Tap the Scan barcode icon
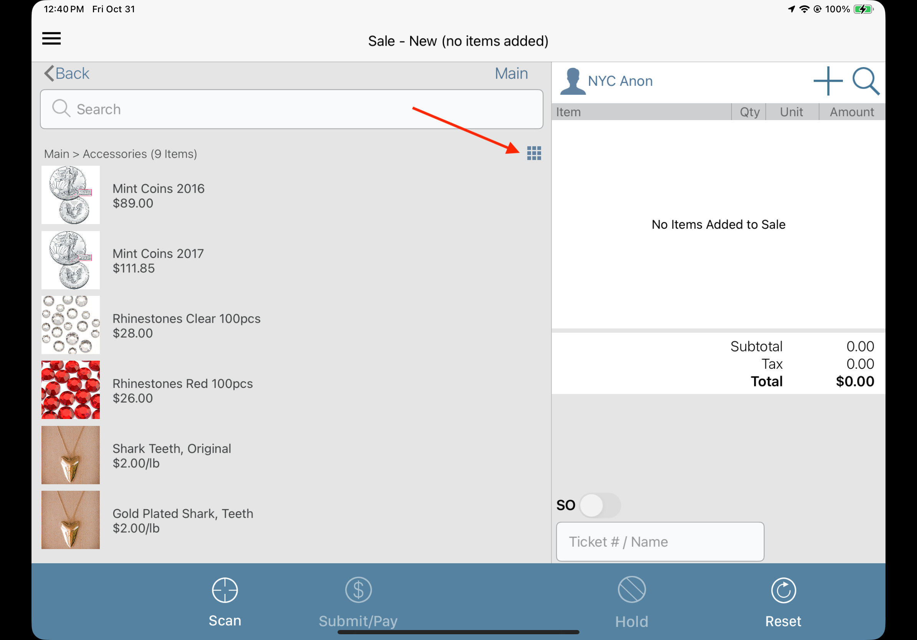917x640 pixels. (225, 590)
